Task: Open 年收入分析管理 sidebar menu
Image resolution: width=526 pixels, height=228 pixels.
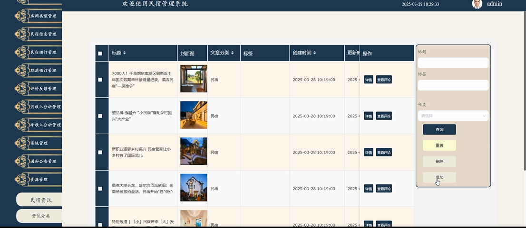Action: 39,125
